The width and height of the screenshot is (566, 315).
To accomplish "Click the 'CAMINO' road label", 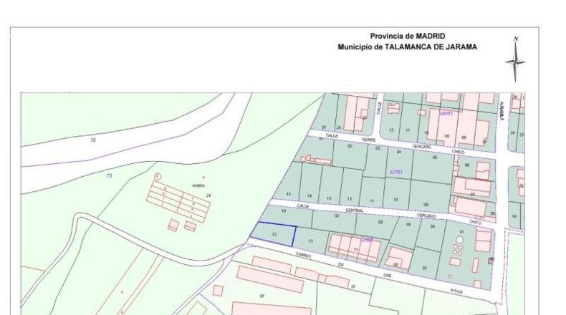I will [x=303, y=255].
